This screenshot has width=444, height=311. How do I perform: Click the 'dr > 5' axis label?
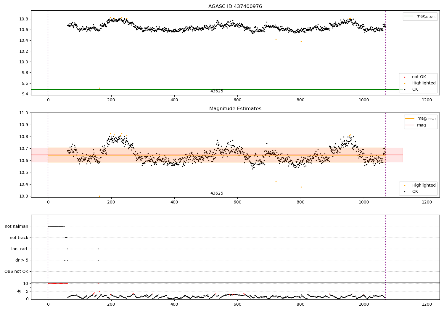22,260
